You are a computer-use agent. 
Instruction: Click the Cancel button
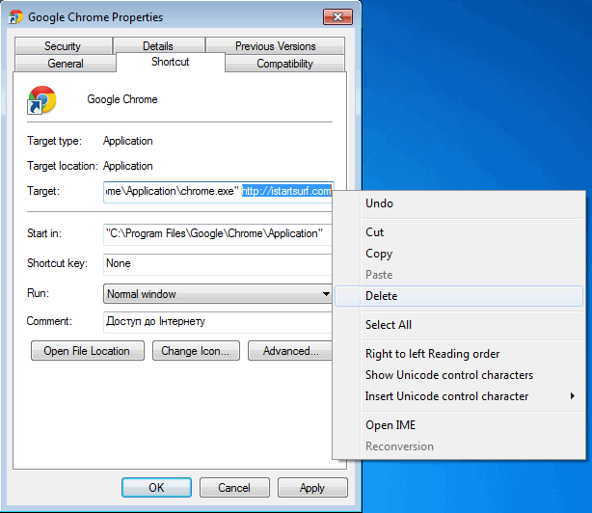[x=234, y=487]
